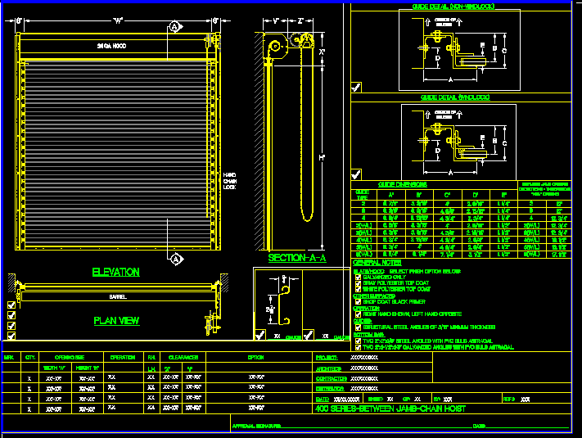Check Gray Polyester Top Coat option
The width and height of the screenshot is (582, 438).
pos(358,282)
